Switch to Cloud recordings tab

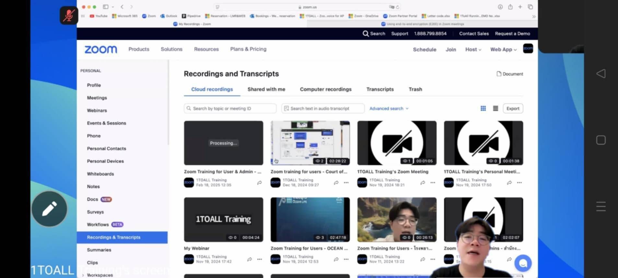click(x=212, y=89)
